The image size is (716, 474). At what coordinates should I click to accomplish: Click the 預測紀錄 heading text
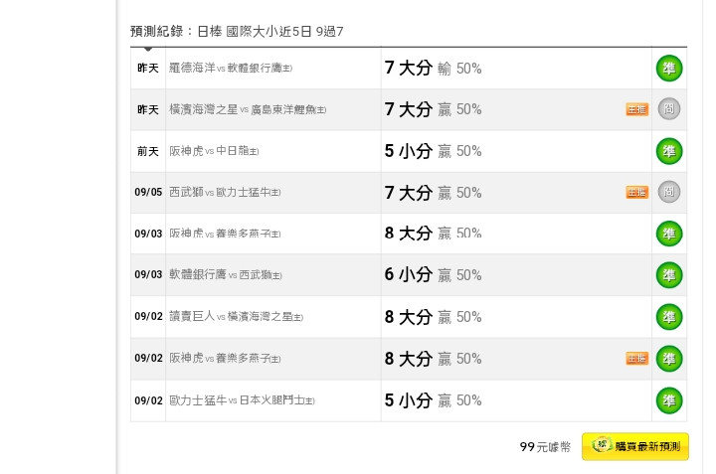coord(157,31)
